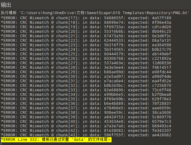Select the chunk[25] CRC Mismatch line
Image resolution: width=191 pixels, height=145 pixels.
[86, 54]
